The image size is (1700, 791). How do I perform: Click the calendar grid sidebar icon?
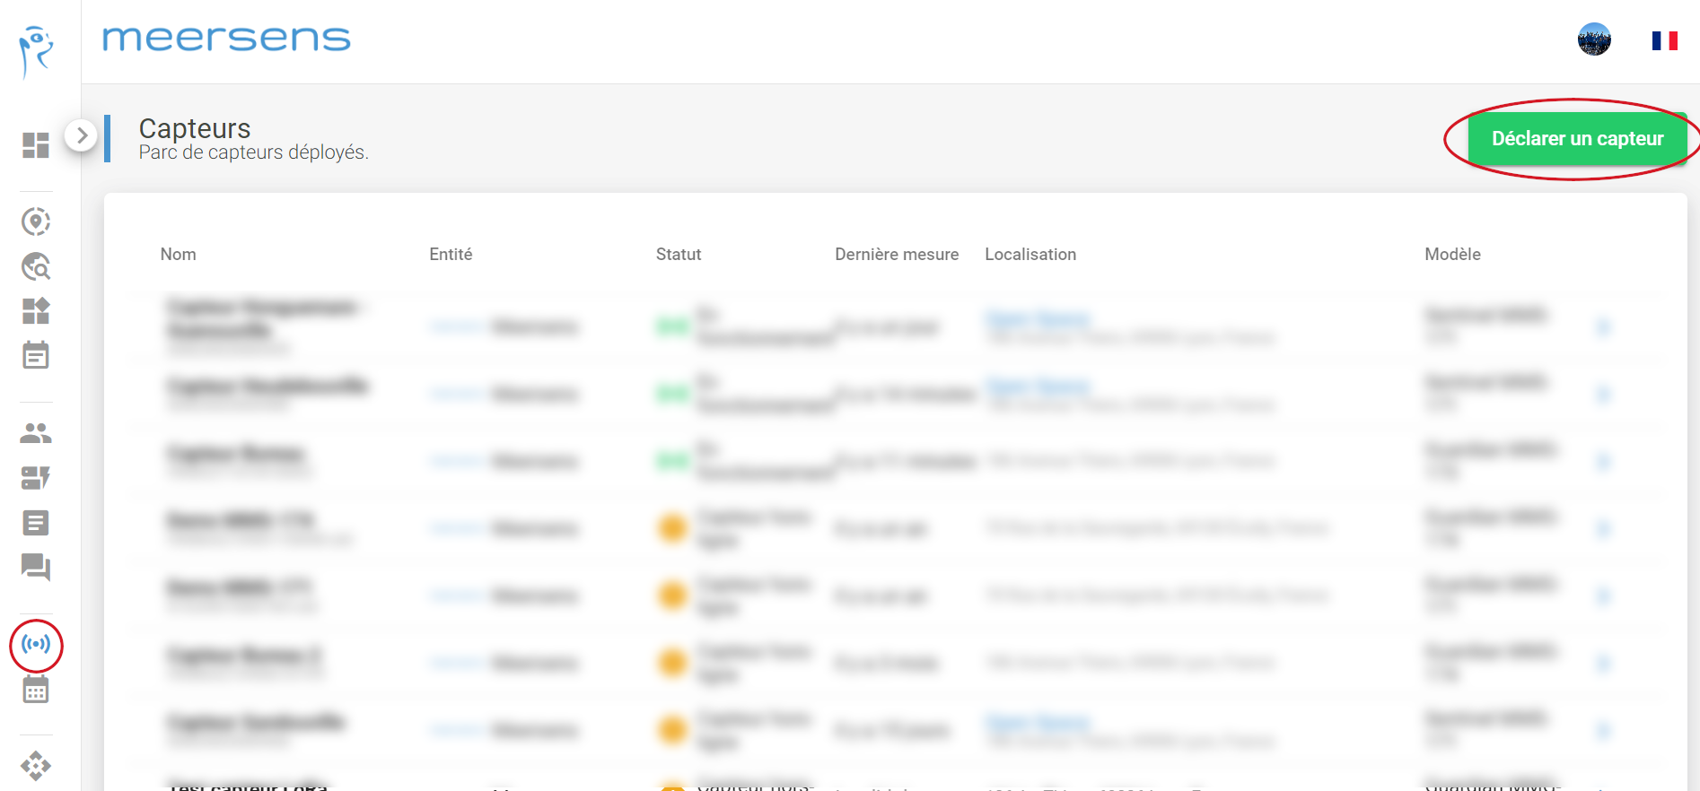36,690
